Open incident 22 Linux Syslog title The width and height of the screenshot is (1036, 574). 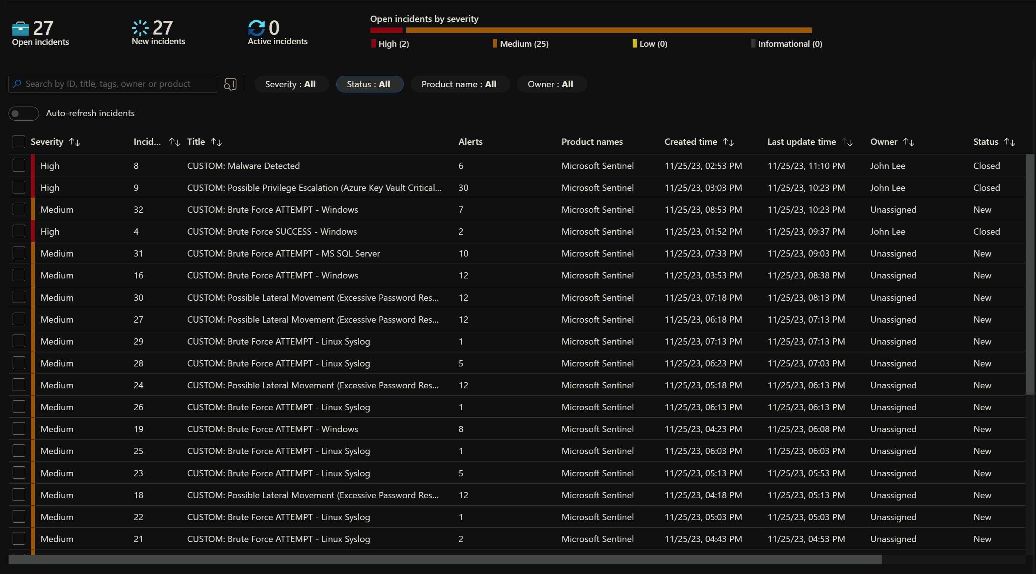click(x=278, y=517)
